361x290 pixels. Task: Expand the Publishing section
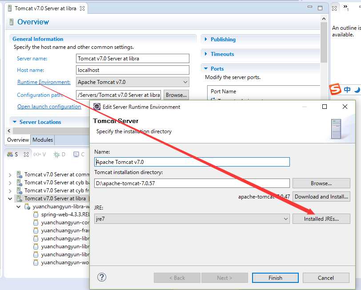(x=206, y=40)
